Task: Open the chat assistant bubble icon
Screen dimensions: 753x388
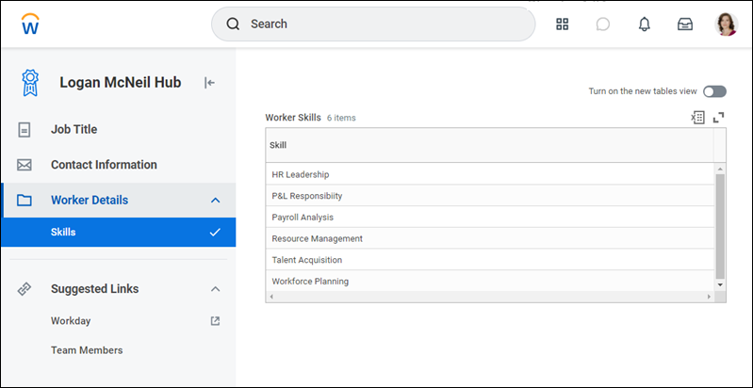Action: coord(603,24)
